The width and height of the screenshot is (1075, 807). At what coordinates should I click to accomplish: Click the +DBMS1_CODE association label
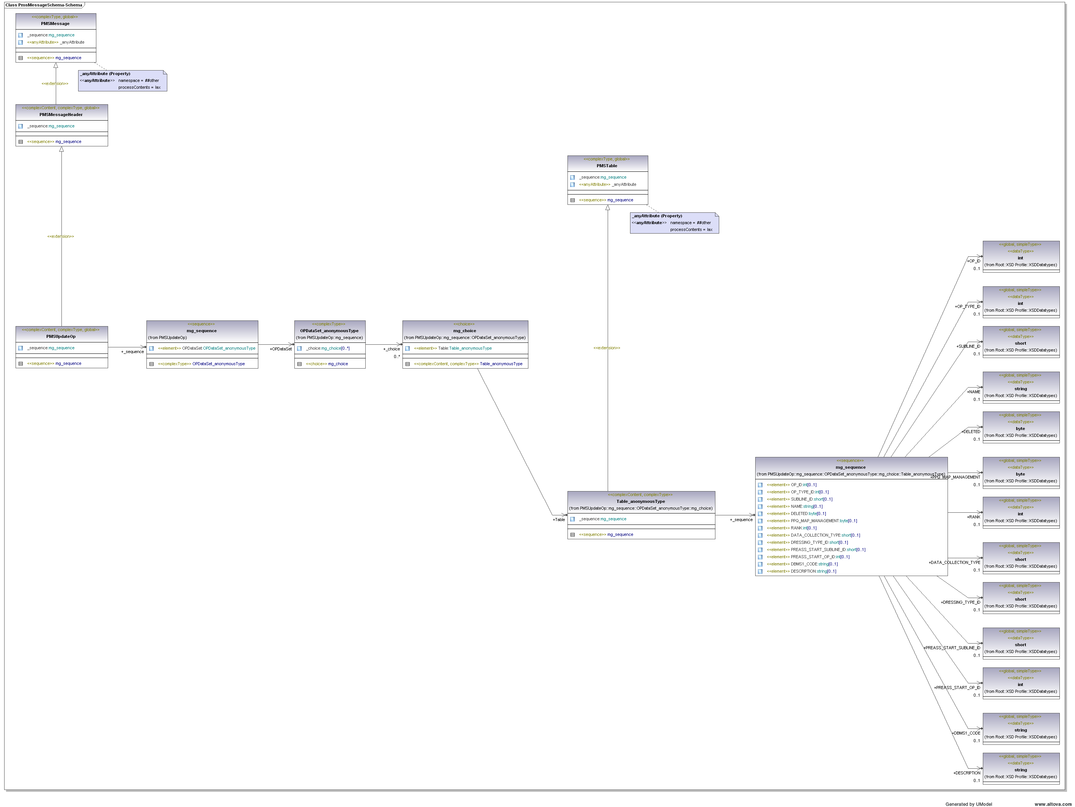click(966, 733)
